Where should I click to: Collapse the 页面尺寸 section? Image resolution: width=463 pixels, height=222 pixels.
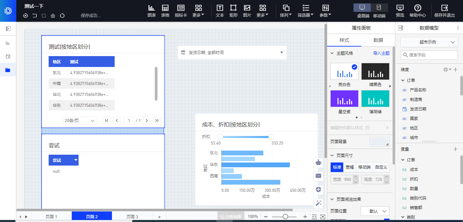(332, 155)
